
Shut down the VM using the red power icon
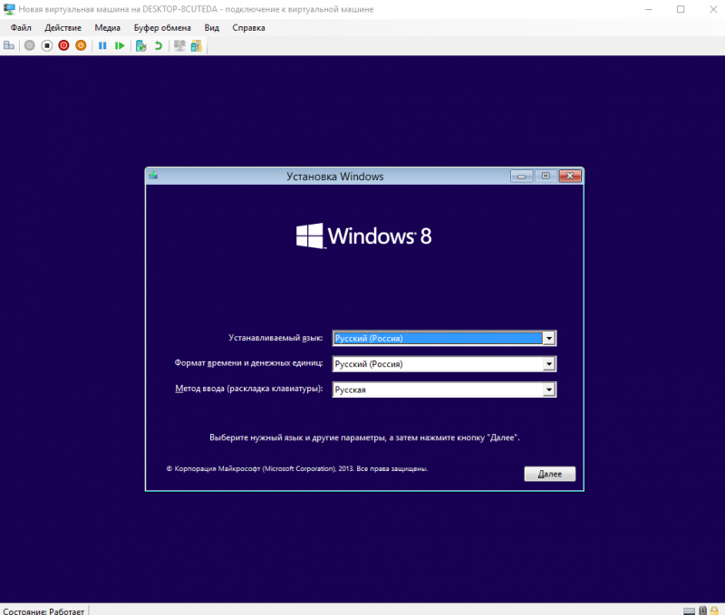point(63,45)
